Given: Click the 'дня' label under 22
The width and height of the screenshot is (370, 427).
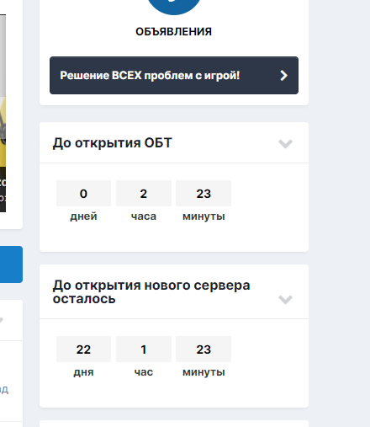Looking at the screenshot, I should tap(83, 372).
